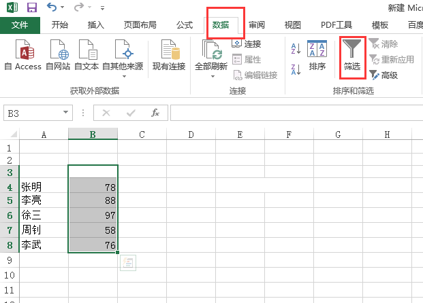Click the 编辑链接 button

coord(255,75)
